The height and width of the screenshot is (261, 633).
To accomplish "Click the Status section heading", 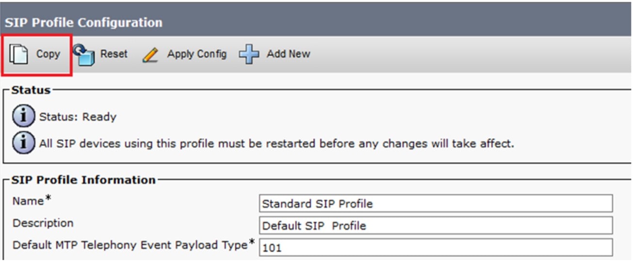I will coord(31,90).
